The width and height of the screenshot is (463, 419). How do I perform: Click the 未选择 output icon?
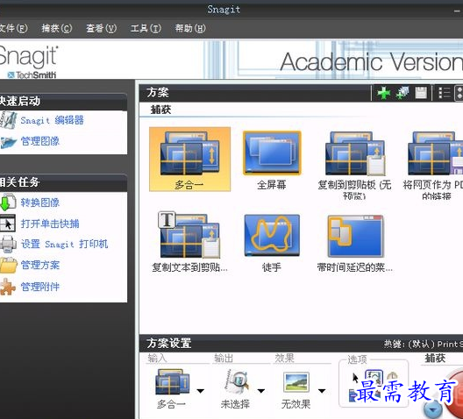click(237, 382)
